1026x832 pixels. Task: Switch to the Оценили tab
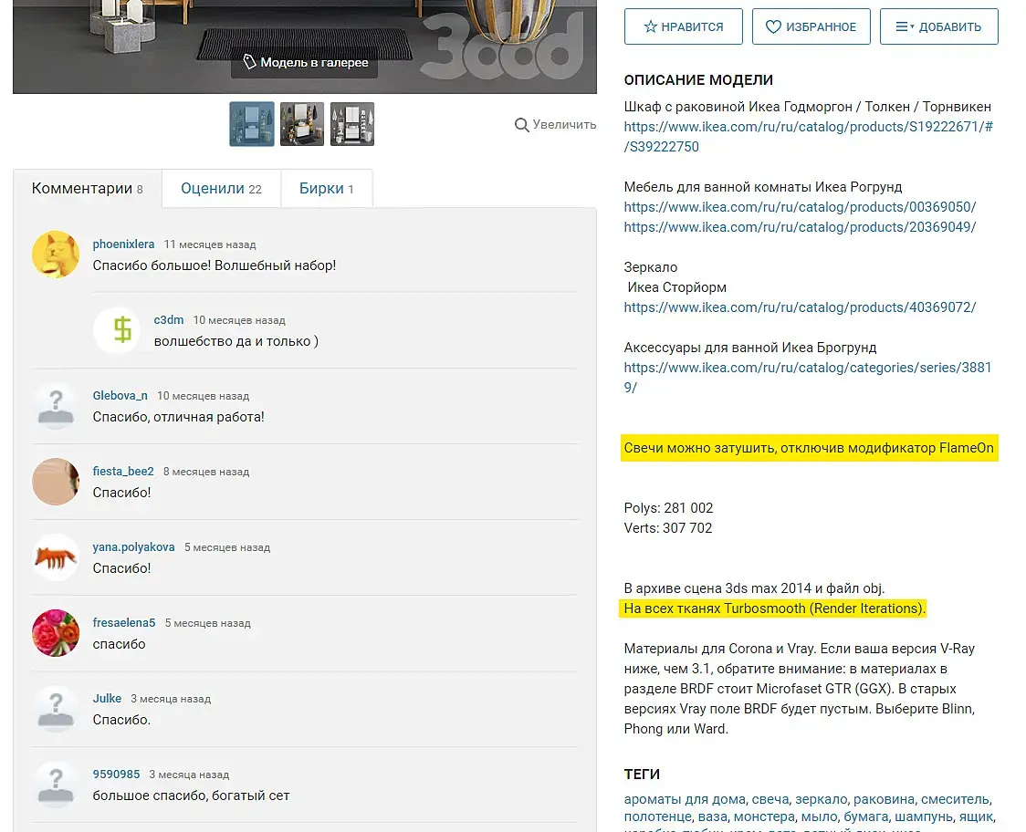pos(221,188)
